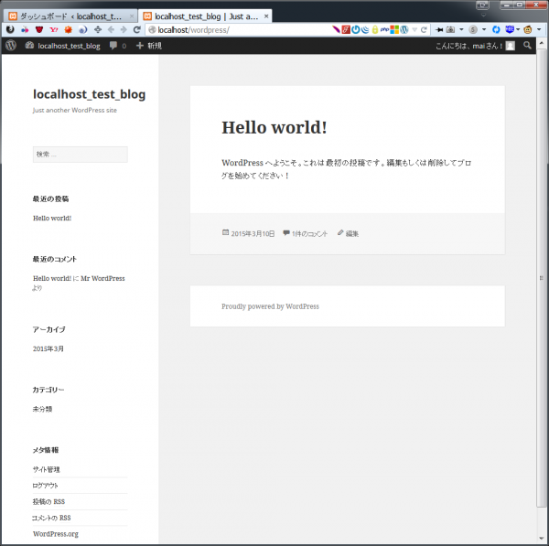Click Hello world! under 最近の投稿
The image size is (549, 546).
pyautogui.click(x=52, y=218)
